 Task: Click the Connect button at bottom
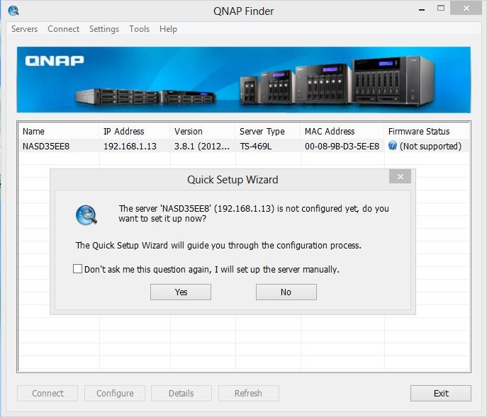point(47,393)
